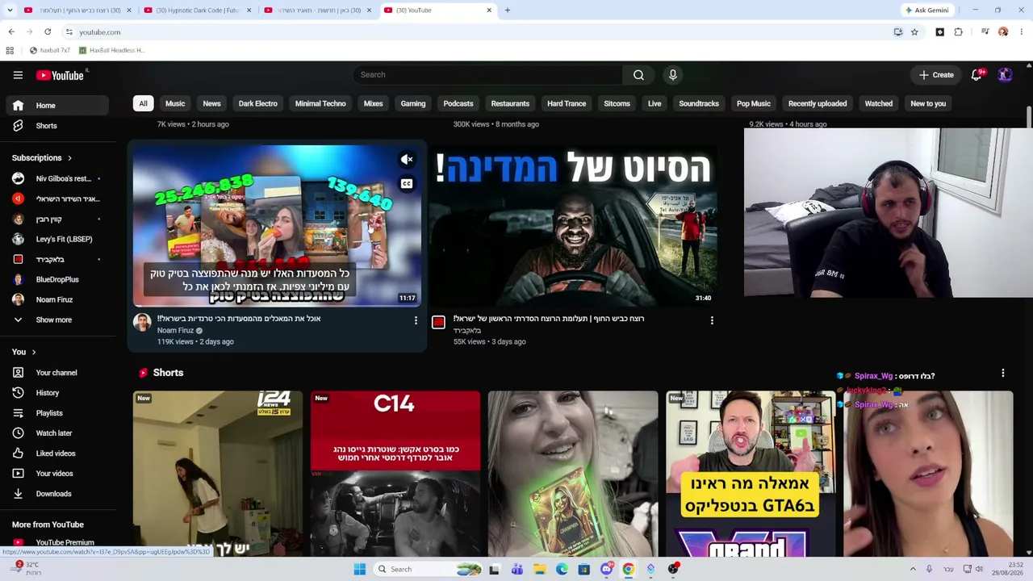Open the HaxBall Headless bookmark
Viewport: 1033px width, 581px height.
[112, 50]
